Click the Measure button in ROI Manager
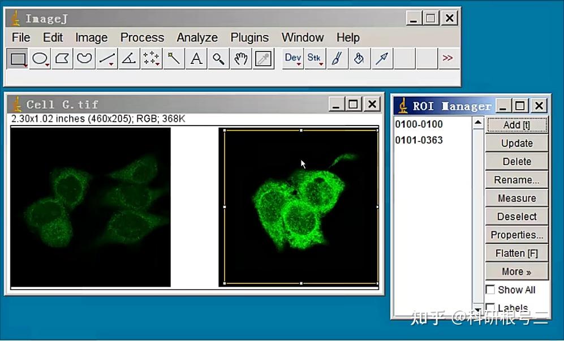 (x=516, y=198)
